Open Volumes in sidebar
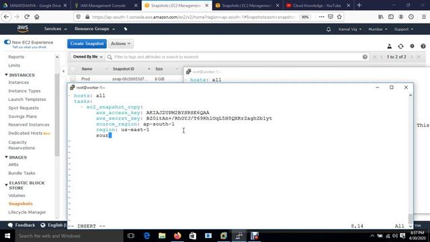Viewport: 430px width, 242px height. tap(17, 196)
